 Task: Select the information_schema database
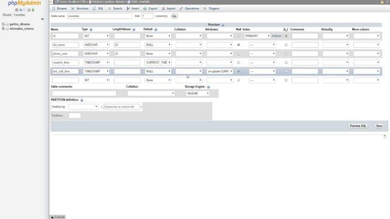(x=22, y=29)
